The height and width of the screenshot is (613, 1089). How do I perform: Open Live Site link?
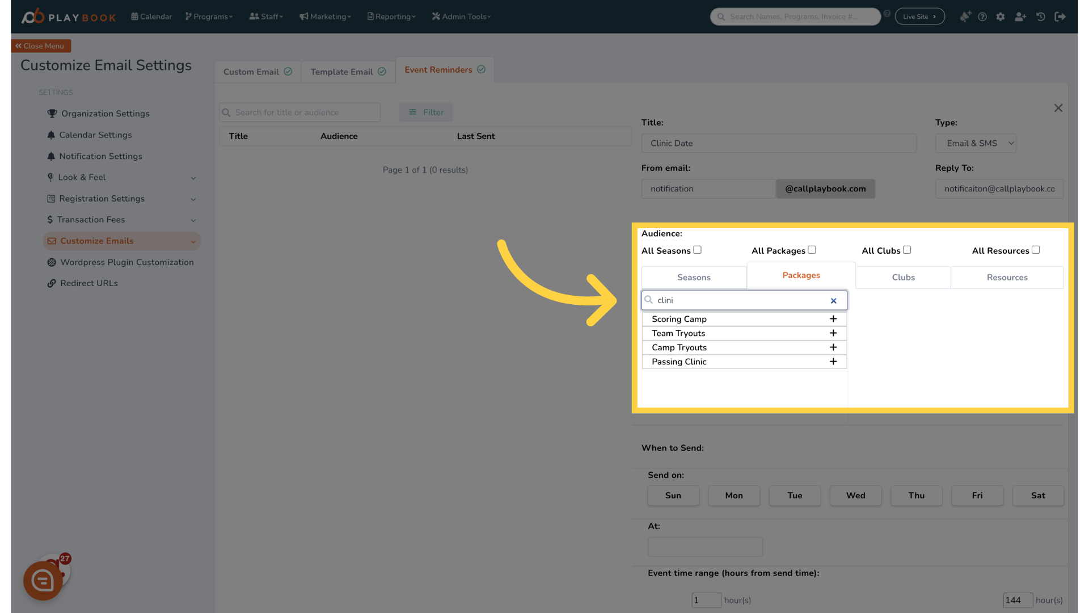point(919,16)
